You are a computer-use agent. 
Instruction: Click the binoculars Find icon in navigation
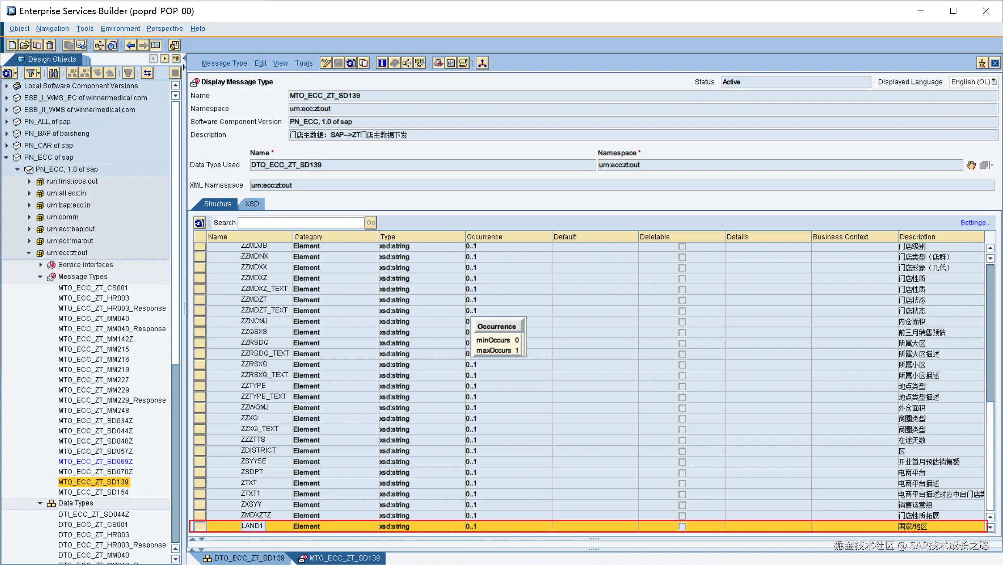click(x=53, y=73)
